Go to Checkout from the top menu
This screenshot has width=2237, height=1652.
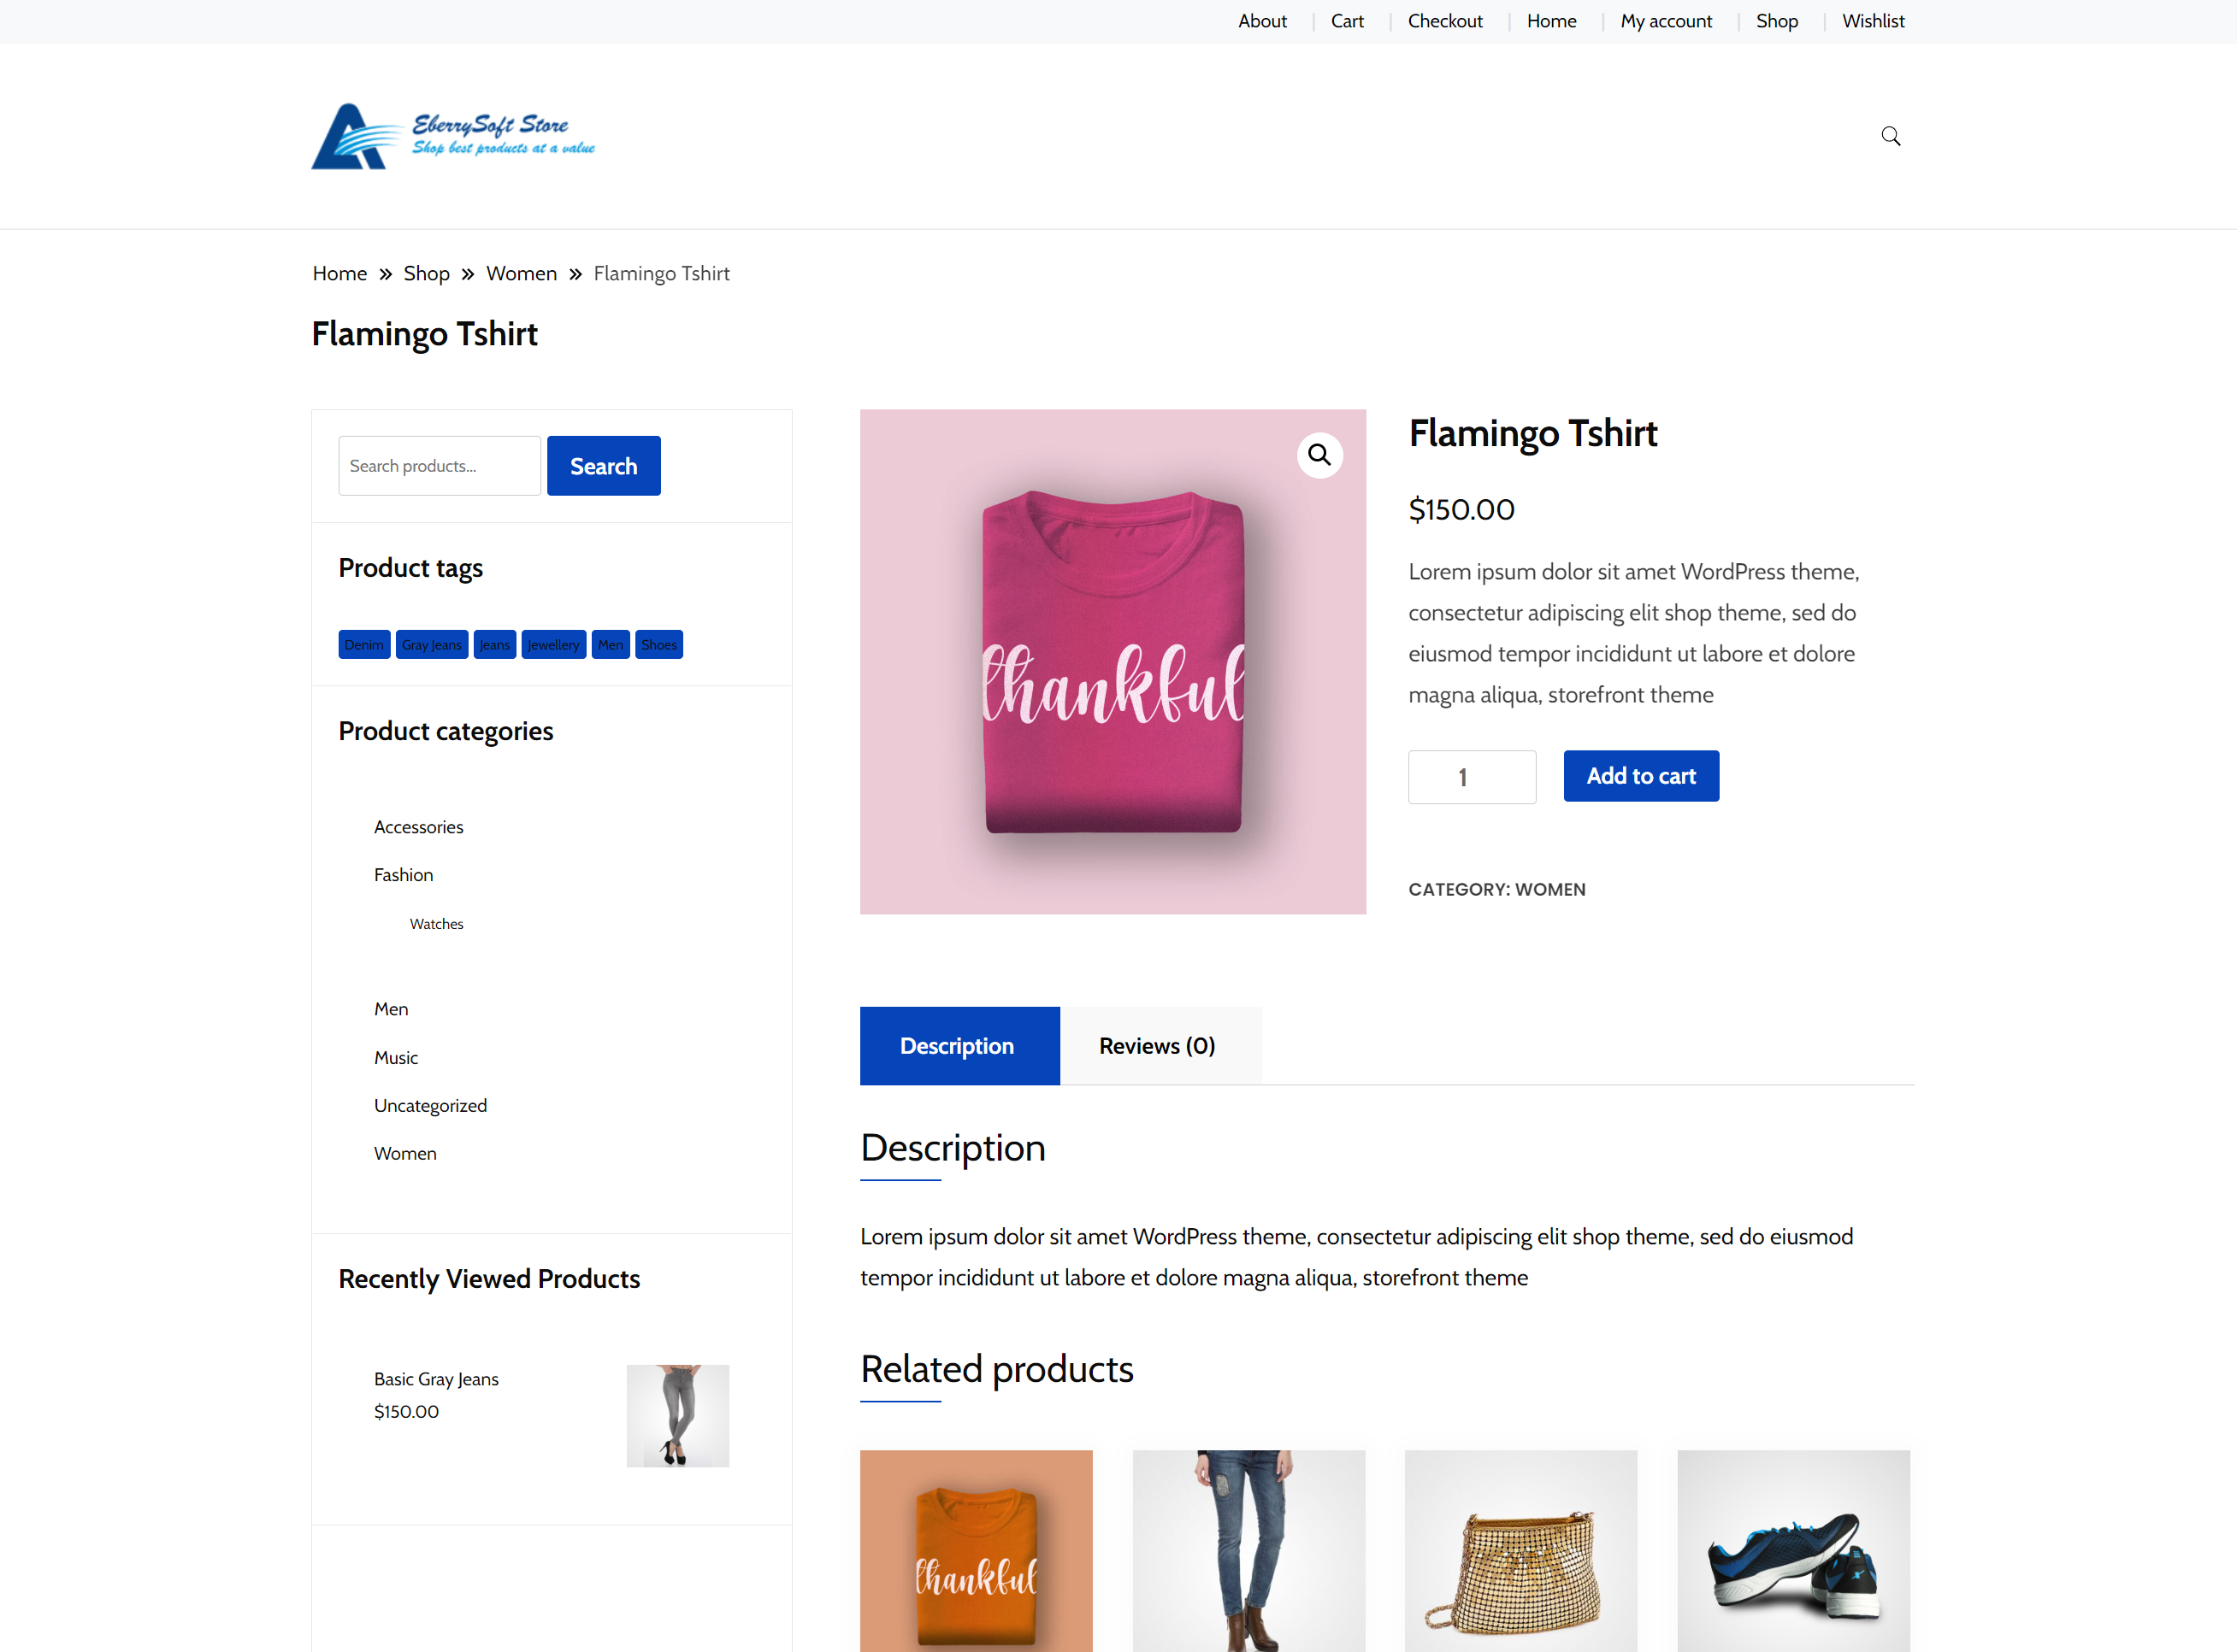point(1444,21)
